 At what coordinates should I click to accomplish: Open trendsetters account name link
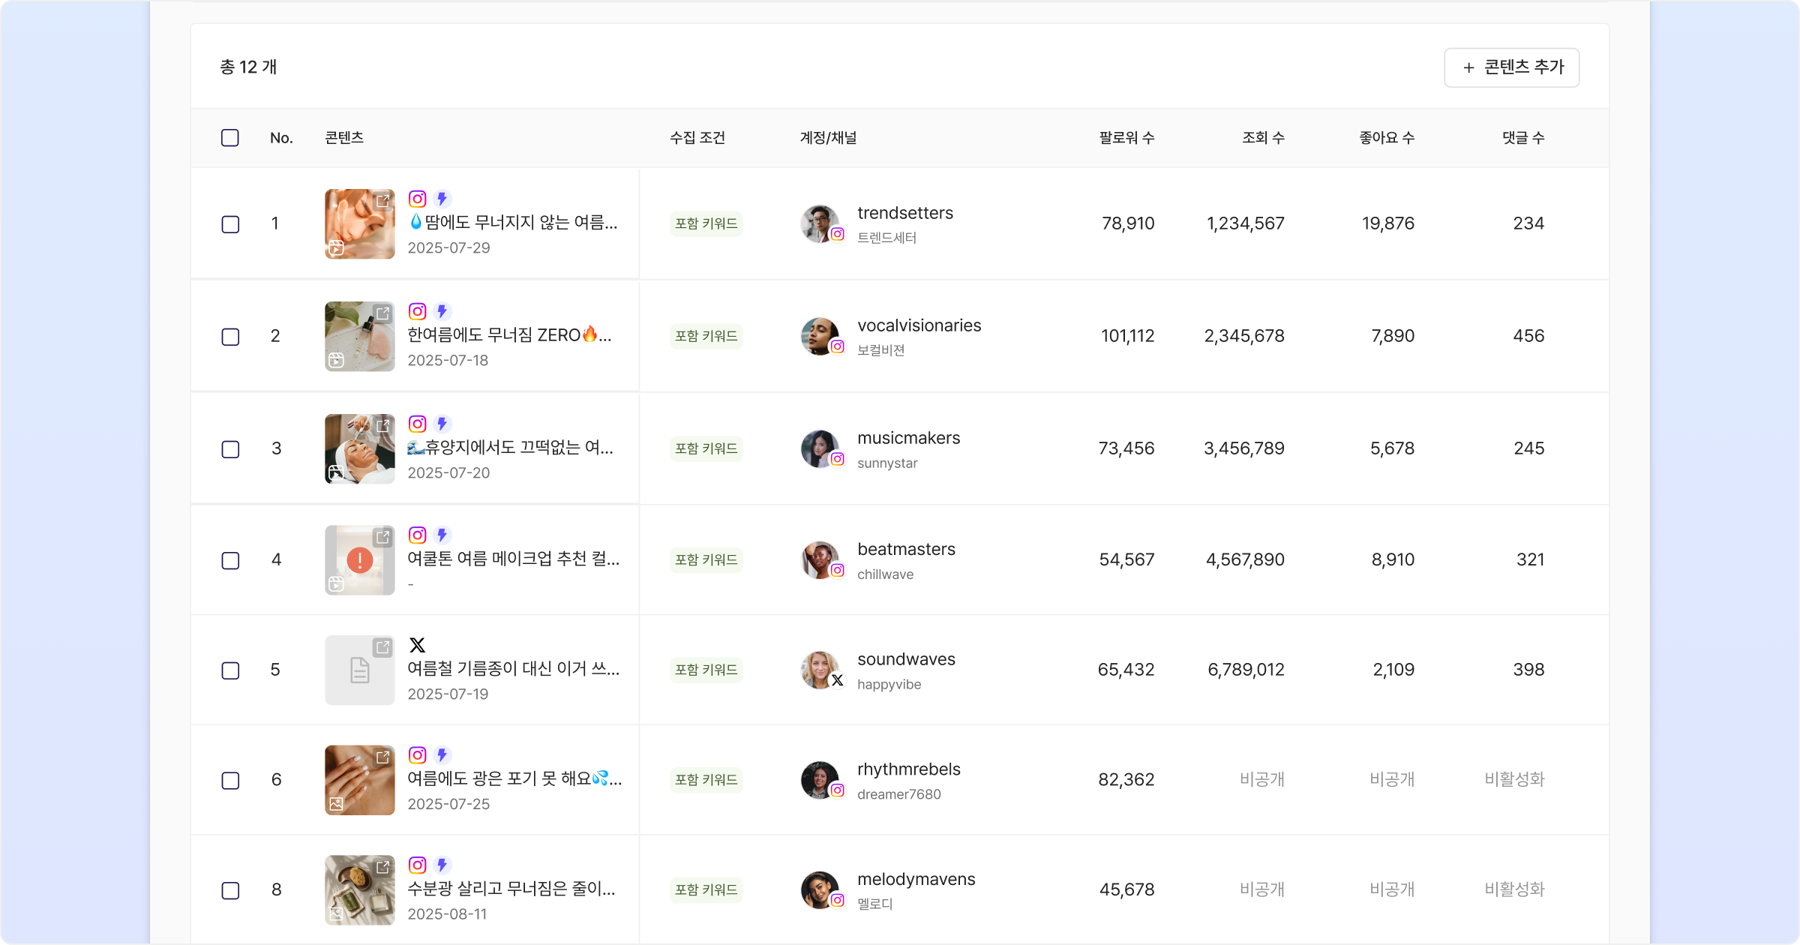[905, 213]
